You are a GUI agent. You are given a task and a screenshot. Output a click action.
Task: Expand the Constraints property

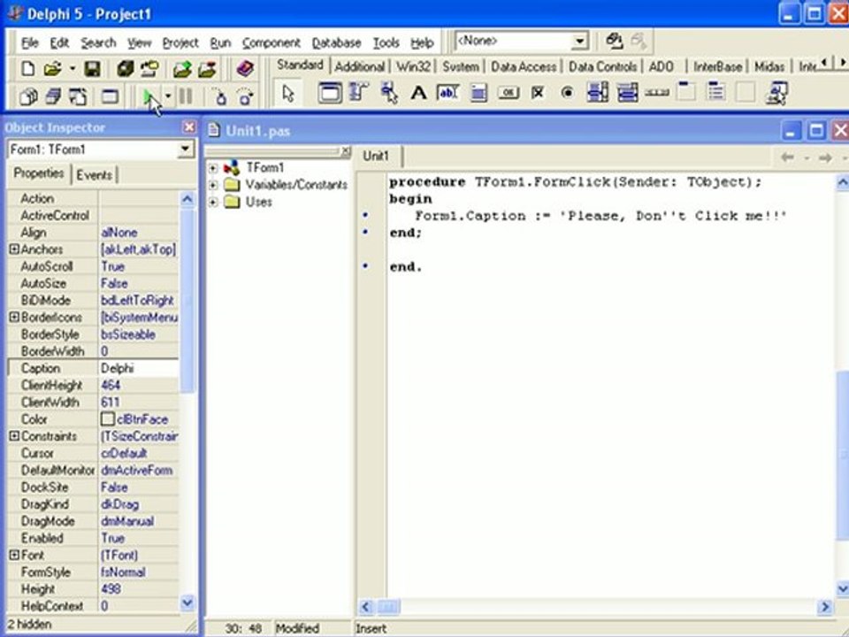(14, 436)
